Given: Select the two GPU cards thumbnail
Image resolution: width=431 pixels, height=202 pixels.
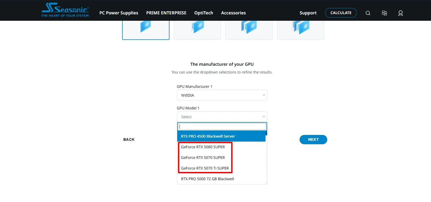Looking at the screenshot, I should point(197,30).
